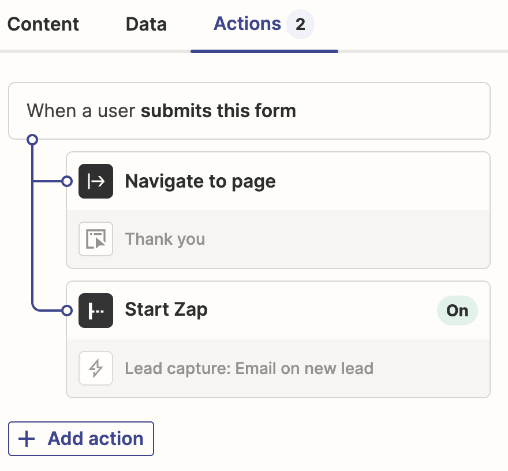Click the connector node beside Navigate to page

pyautogui.click(x=67, y=181)
